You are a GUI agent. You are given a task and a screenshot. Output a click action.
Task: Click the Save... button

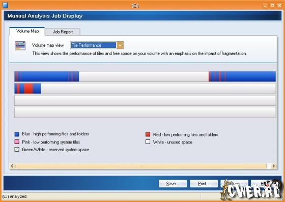173,184
